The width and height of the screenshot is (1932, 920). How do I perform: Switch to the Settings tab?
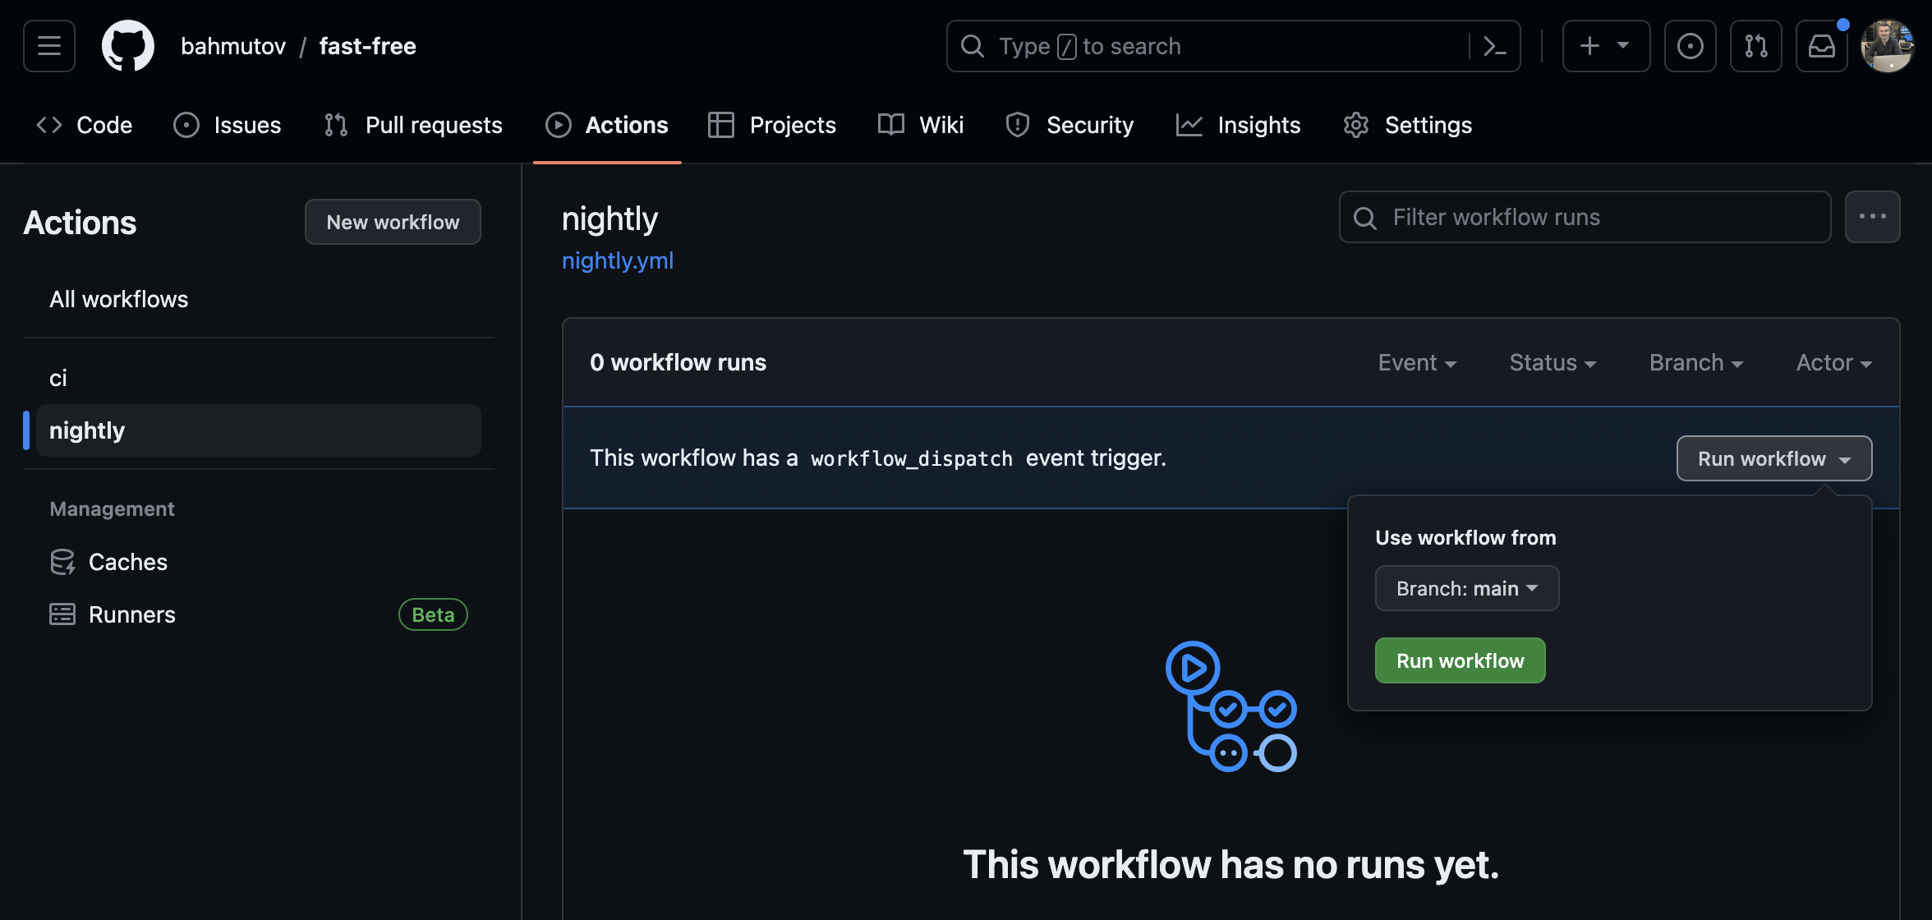[1408, 125]
